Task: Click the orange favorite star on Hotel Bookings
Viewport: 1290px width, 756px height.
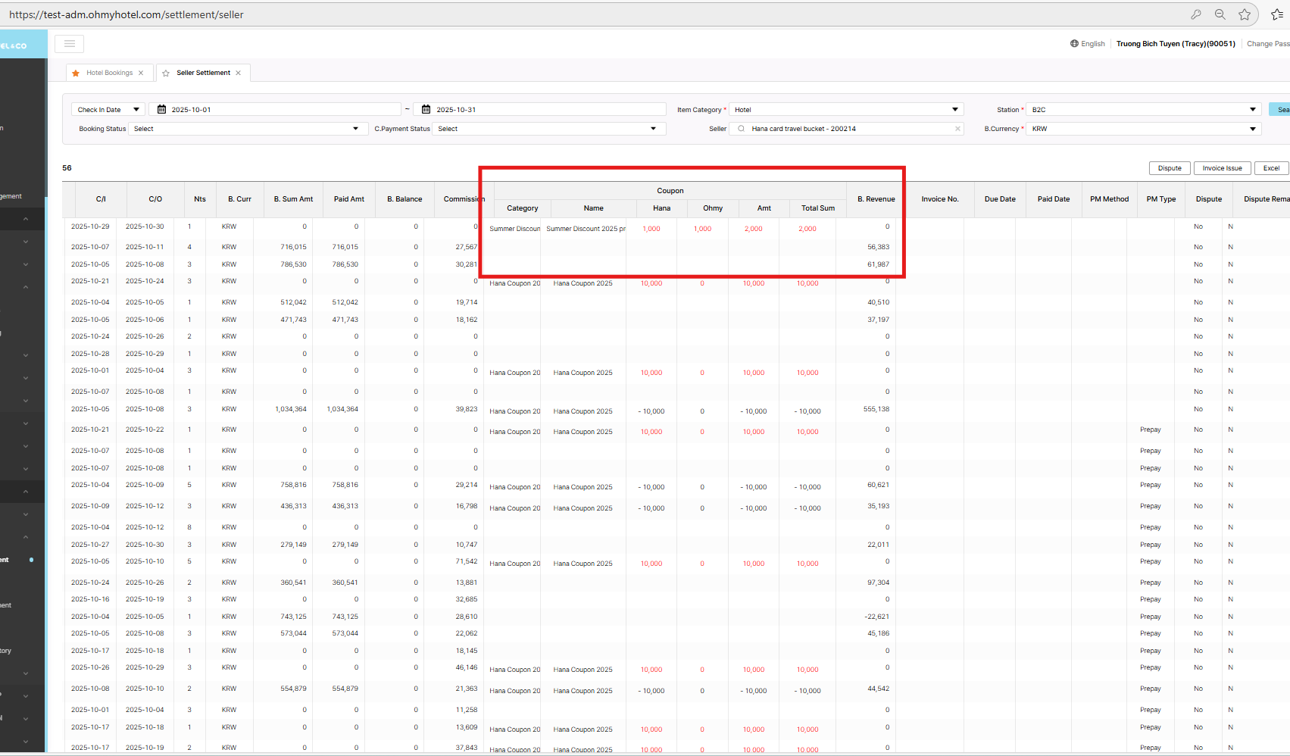Action: (76, 73)
